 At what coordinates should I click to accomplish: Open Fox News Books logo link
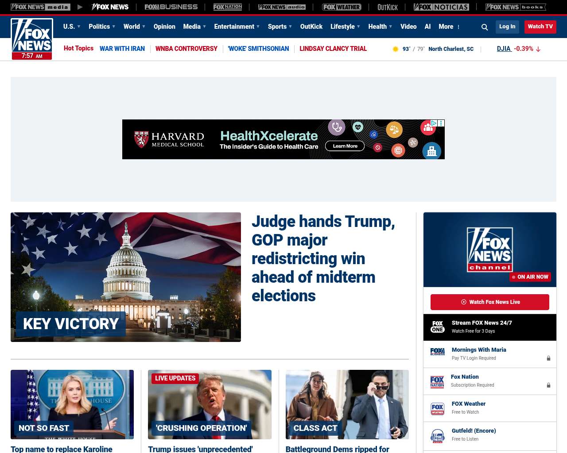click(x=516, y=7)
